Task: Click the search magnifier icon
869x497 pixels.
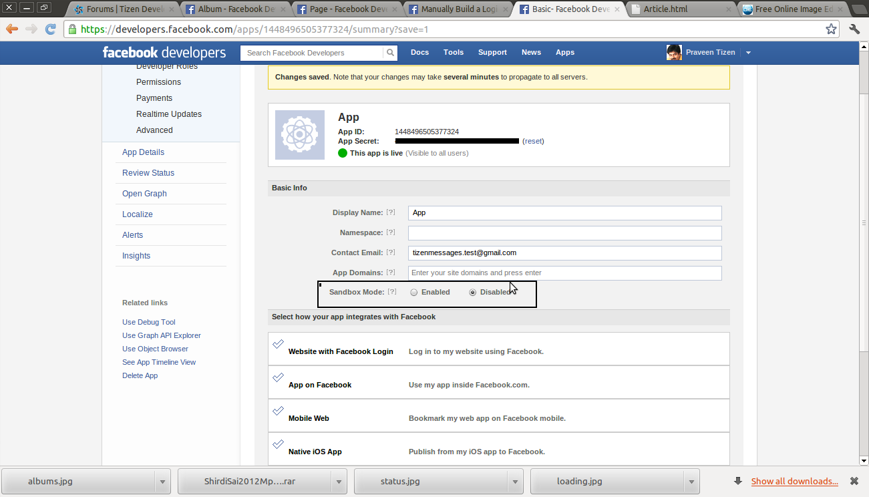Action: [x=389, y=53]
